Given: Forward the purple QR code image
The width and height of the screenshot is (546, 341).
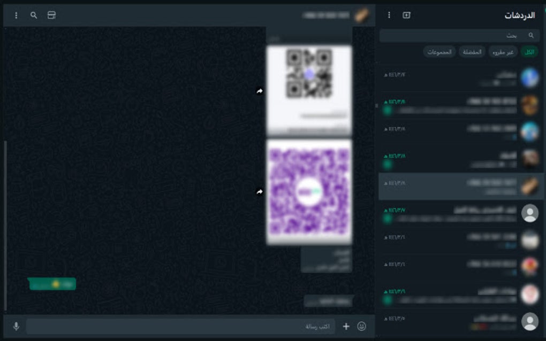Looking at the screenshot, I should 260,192.
